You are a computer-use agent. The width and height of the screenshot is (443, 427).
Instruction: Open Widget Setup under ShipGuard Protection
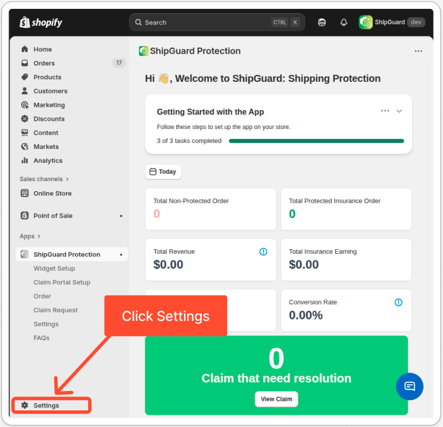click(54, 269)
